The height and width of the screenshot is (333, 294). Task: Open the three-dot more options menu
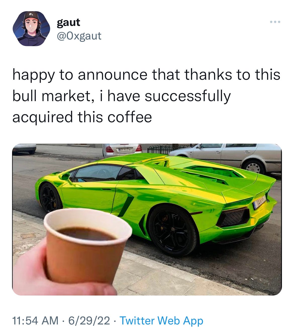[275, 22]
